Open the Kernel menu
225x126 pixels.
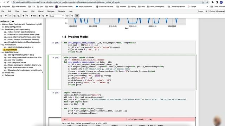tap(41, 11)
